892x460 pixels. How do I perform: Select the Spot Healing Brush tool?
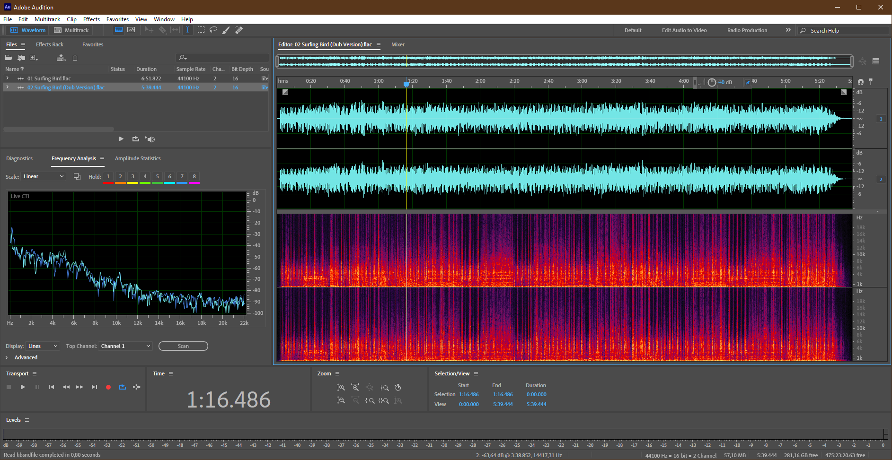239,30
